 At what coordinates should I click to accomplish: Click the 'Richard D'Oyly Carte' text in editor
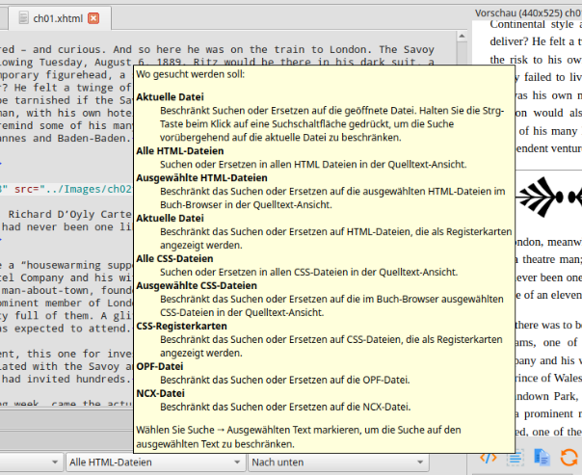[67, 215]
